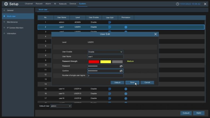Open the Alarm menu tab
The width and height of the screenshot is (210, 118).
coord(48,4)
